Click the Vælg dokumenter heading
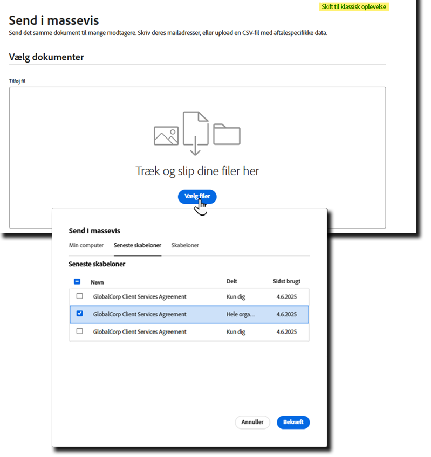This screenshot has width=431, height=457. coord(46,57)
